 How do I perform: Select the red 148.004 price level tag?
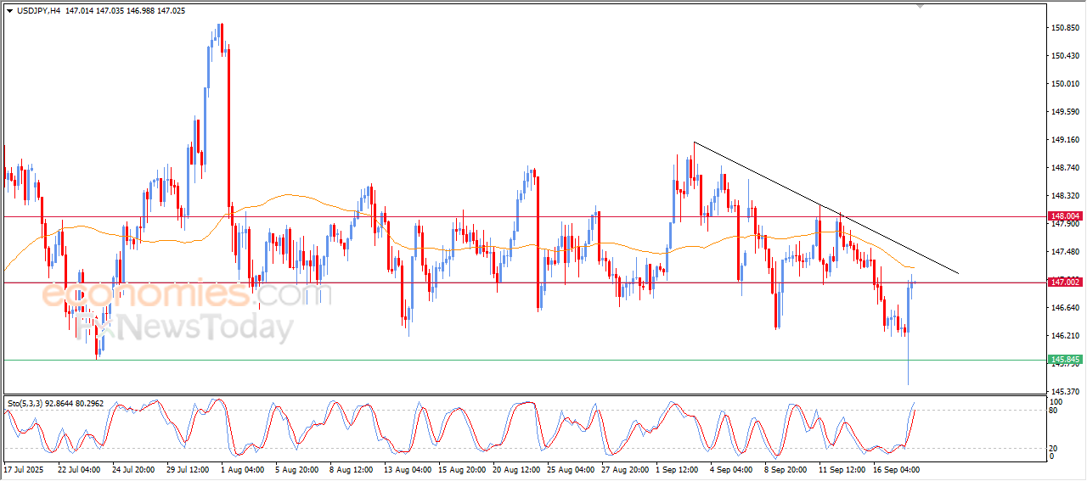pos(1065,216)
